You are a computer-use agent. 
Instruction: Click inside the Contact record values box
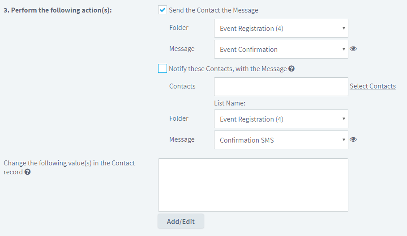coord(253,185)
